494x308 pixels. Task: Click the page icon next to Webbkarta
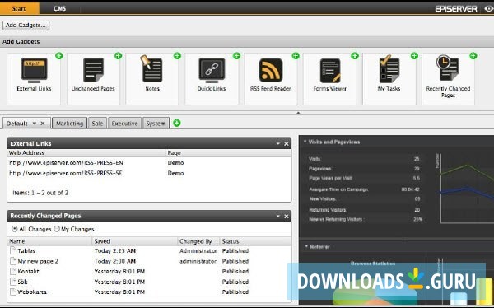pyautogui.click(x=13, y=292)
